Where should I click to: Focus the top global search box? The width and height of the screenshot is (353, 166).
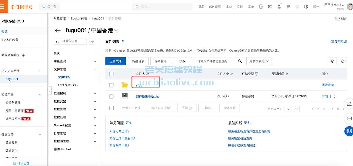(163, 6)
